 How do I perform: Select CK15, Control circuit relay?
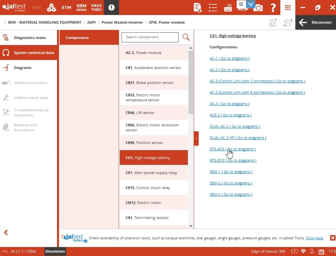point(154,188)
